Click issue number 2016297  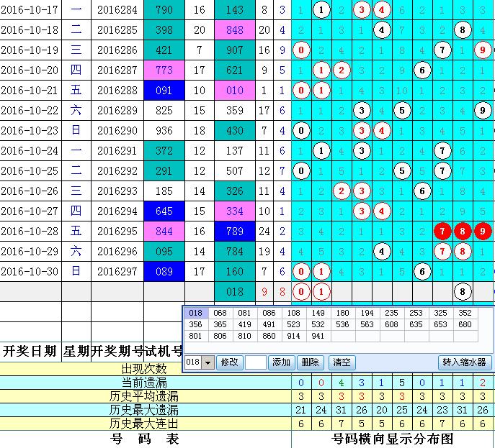(117, 271)
